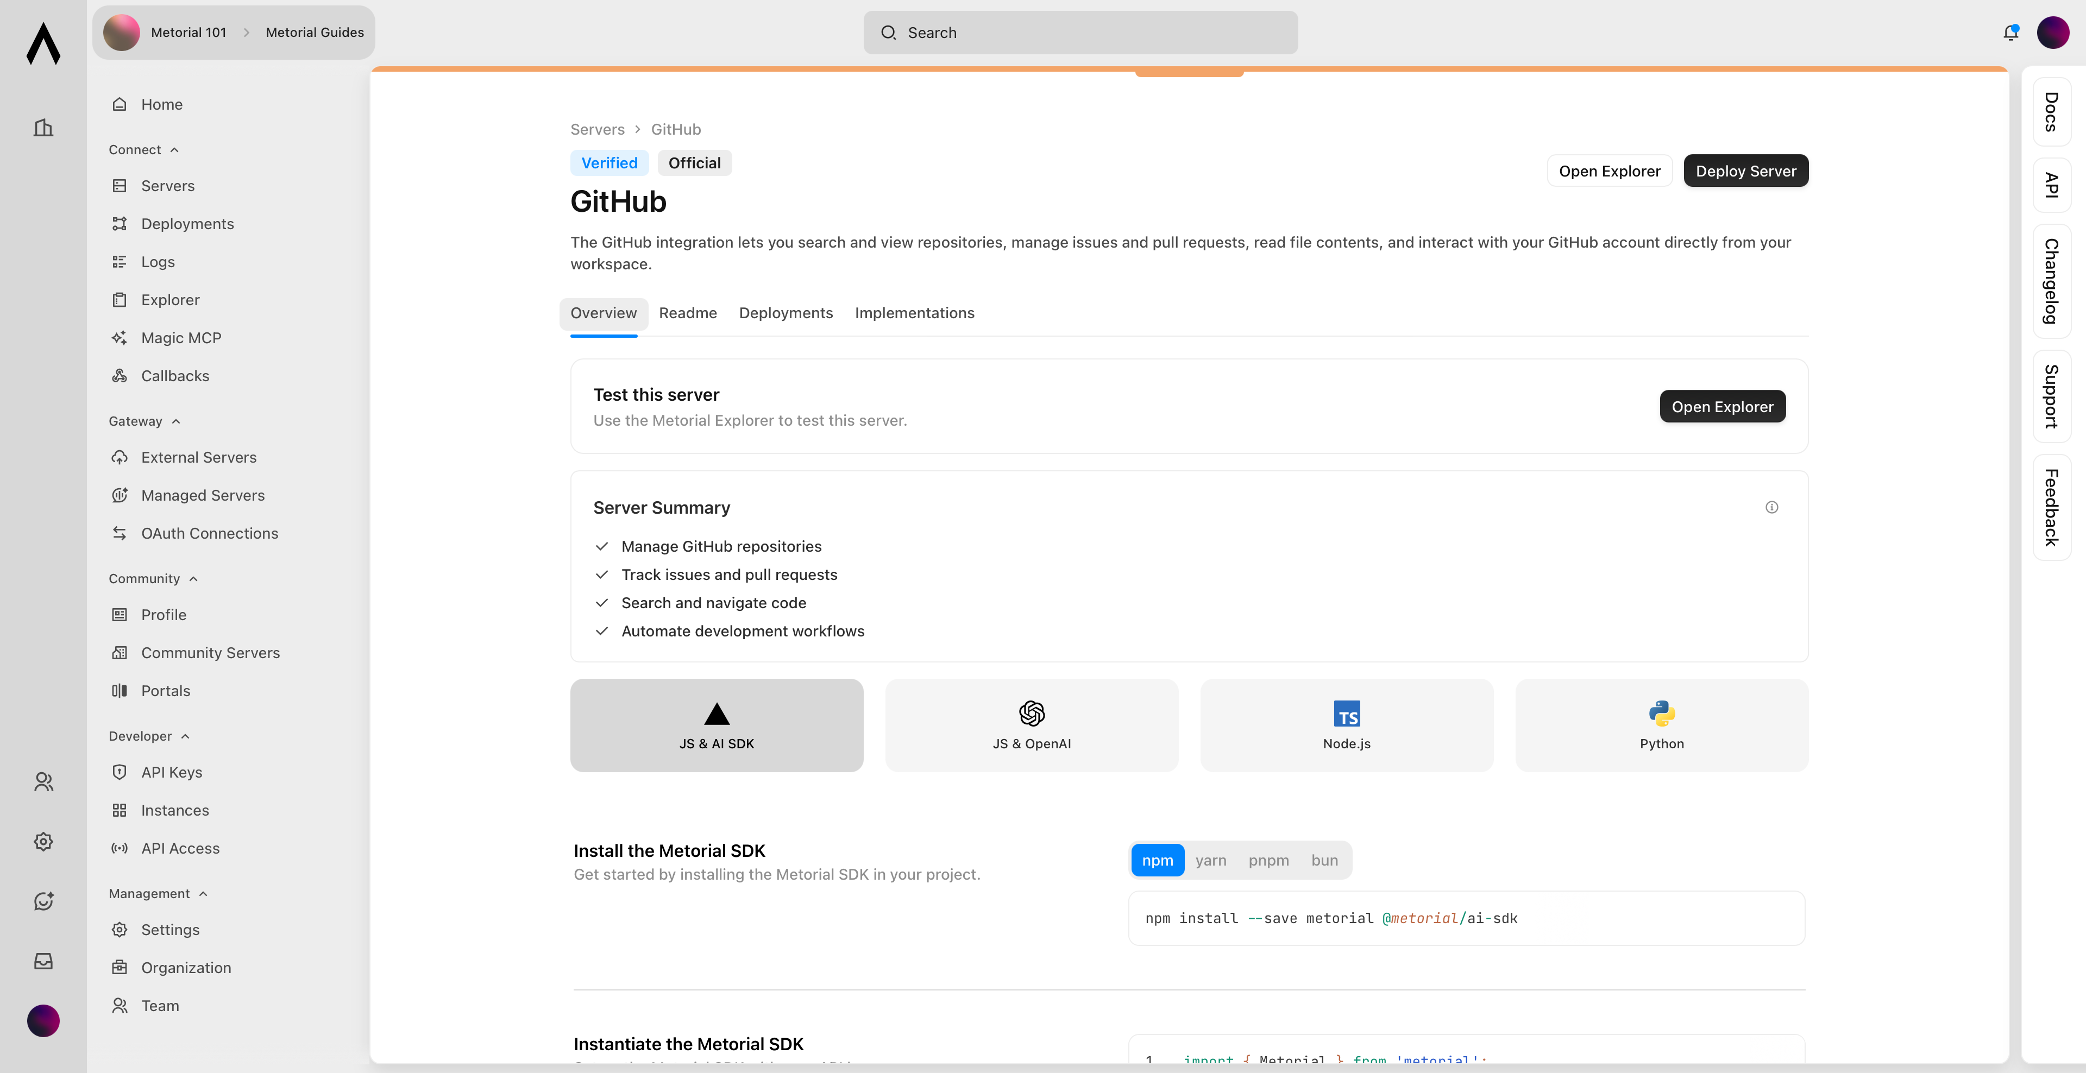The image size is (2086, 1073).
Task: Select Deployments from the Connect menu
Action: (187, 223)
